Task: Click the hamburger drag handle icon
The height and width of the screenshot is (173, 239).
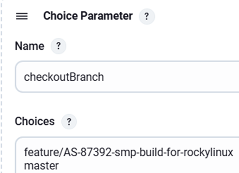Action: (x=22, y=16)
